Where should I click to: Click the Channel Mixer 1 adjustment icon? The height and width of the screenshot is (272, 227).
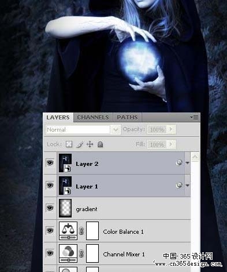(68, 253)
